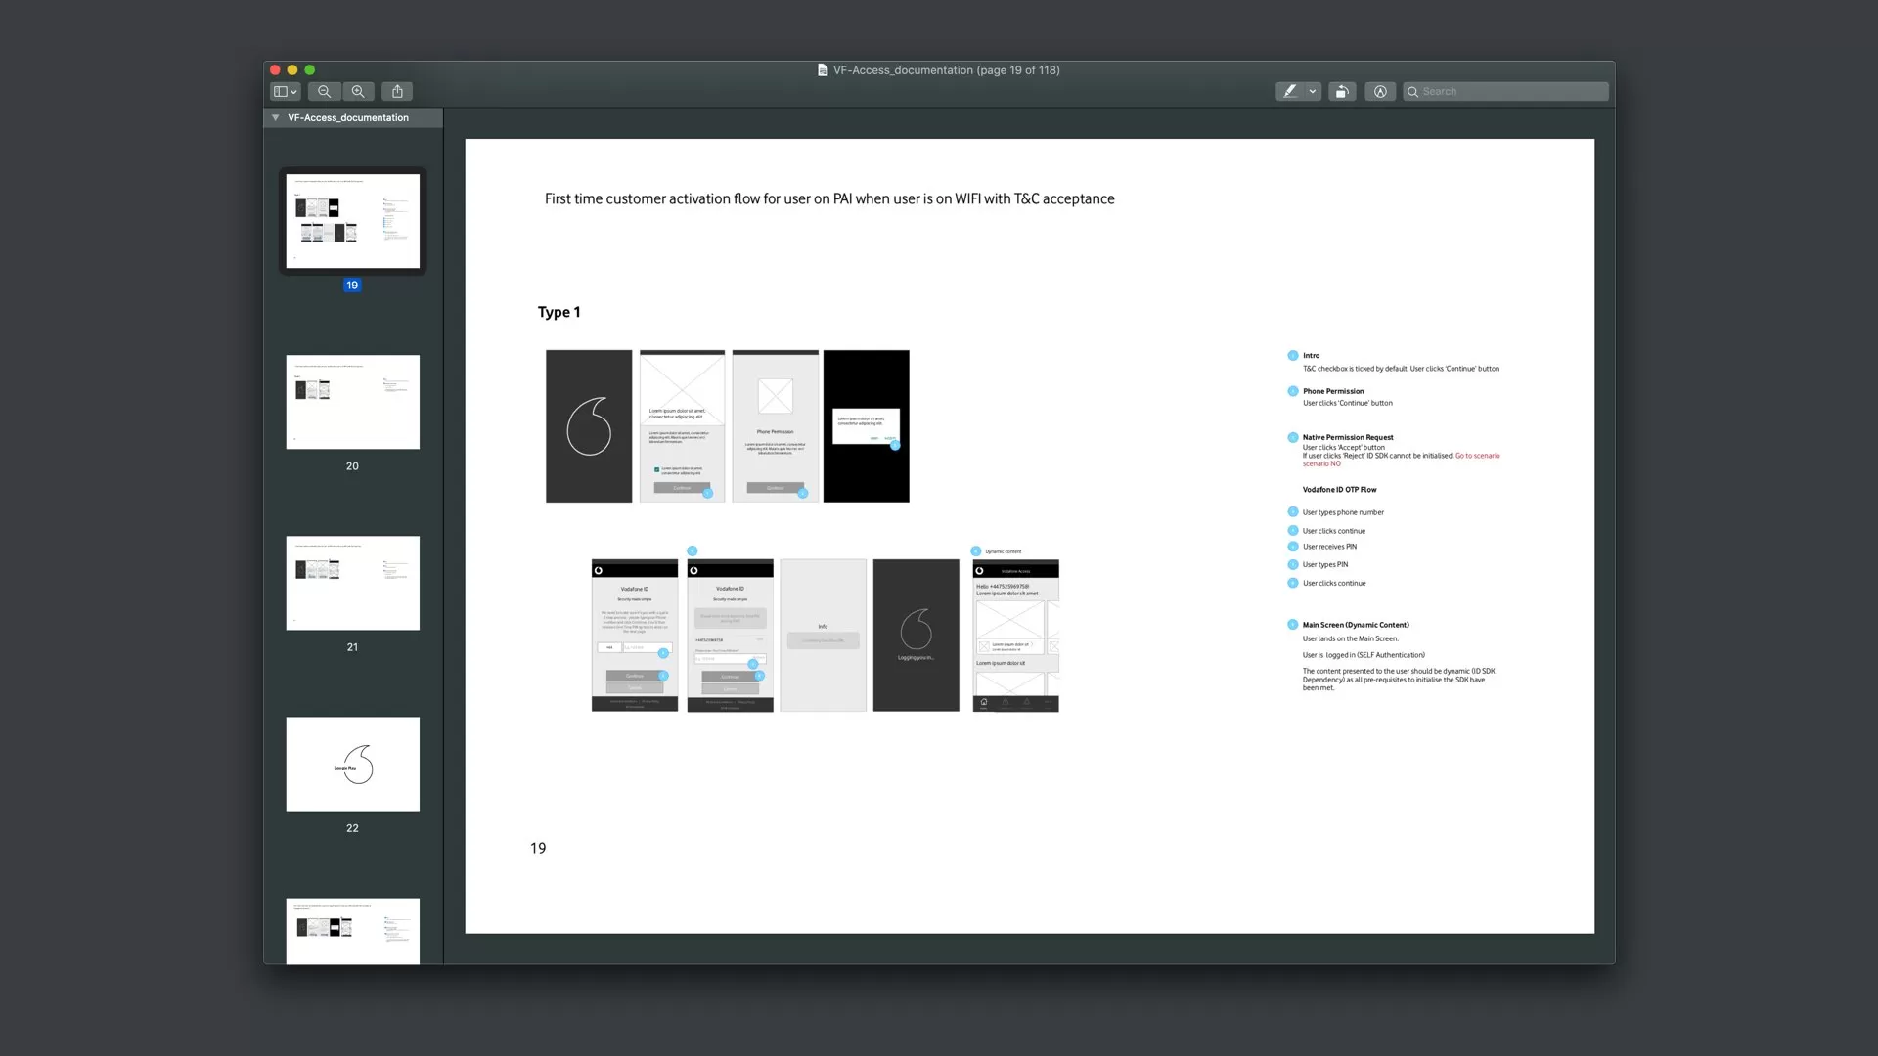
Task: Click into the Search field
Action: 1511,92
